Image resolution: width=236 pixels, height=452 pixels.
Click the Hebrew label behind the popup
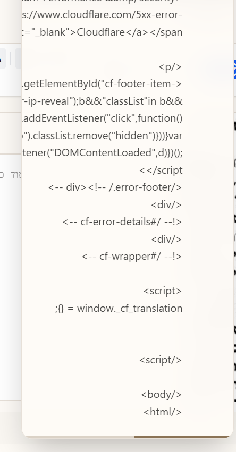pyautogui.click(x=11, y=175)
